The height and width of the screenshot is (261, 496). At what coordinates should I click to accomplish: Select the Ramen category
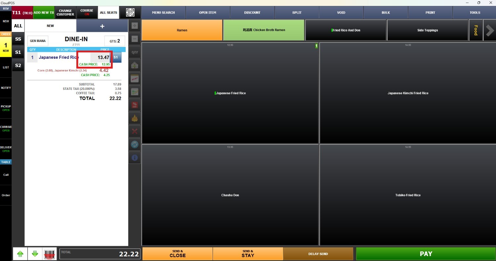pyautogui.click(x=182, y=30)
